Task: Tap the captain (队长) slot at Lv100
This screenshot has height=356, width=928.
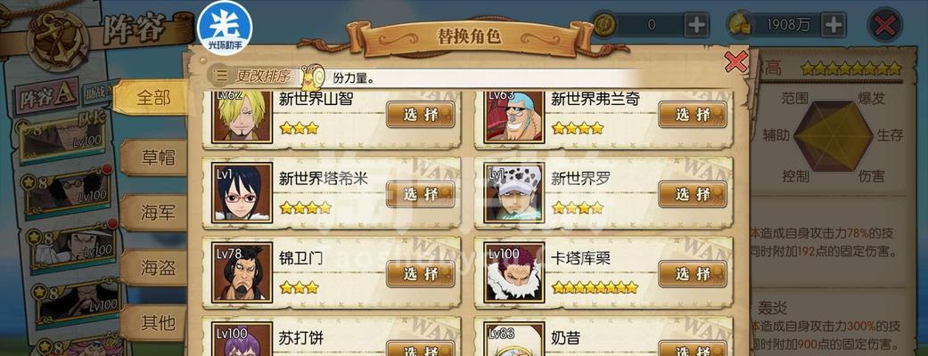Action: (x=64, y=138)
